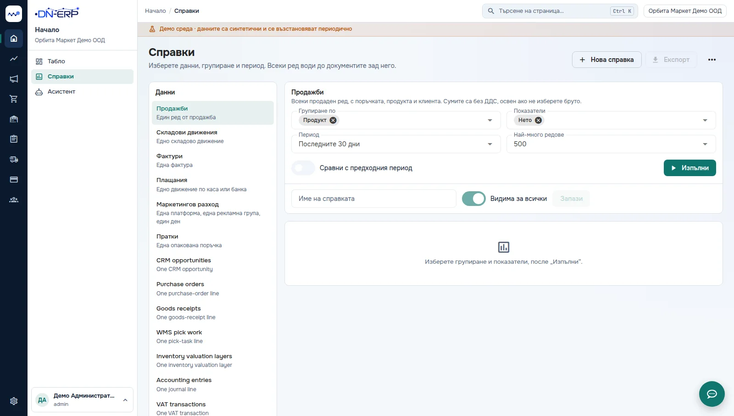Screen dimensions: 734x416
Task: Remove the Нето indicator chip
Action: click(538, 120)
